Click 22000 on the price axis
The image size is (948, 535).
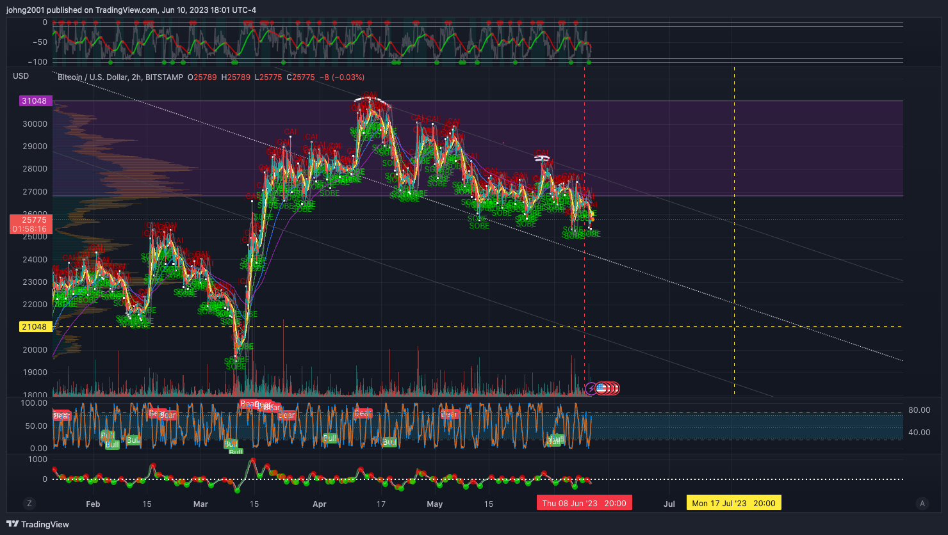35,305
